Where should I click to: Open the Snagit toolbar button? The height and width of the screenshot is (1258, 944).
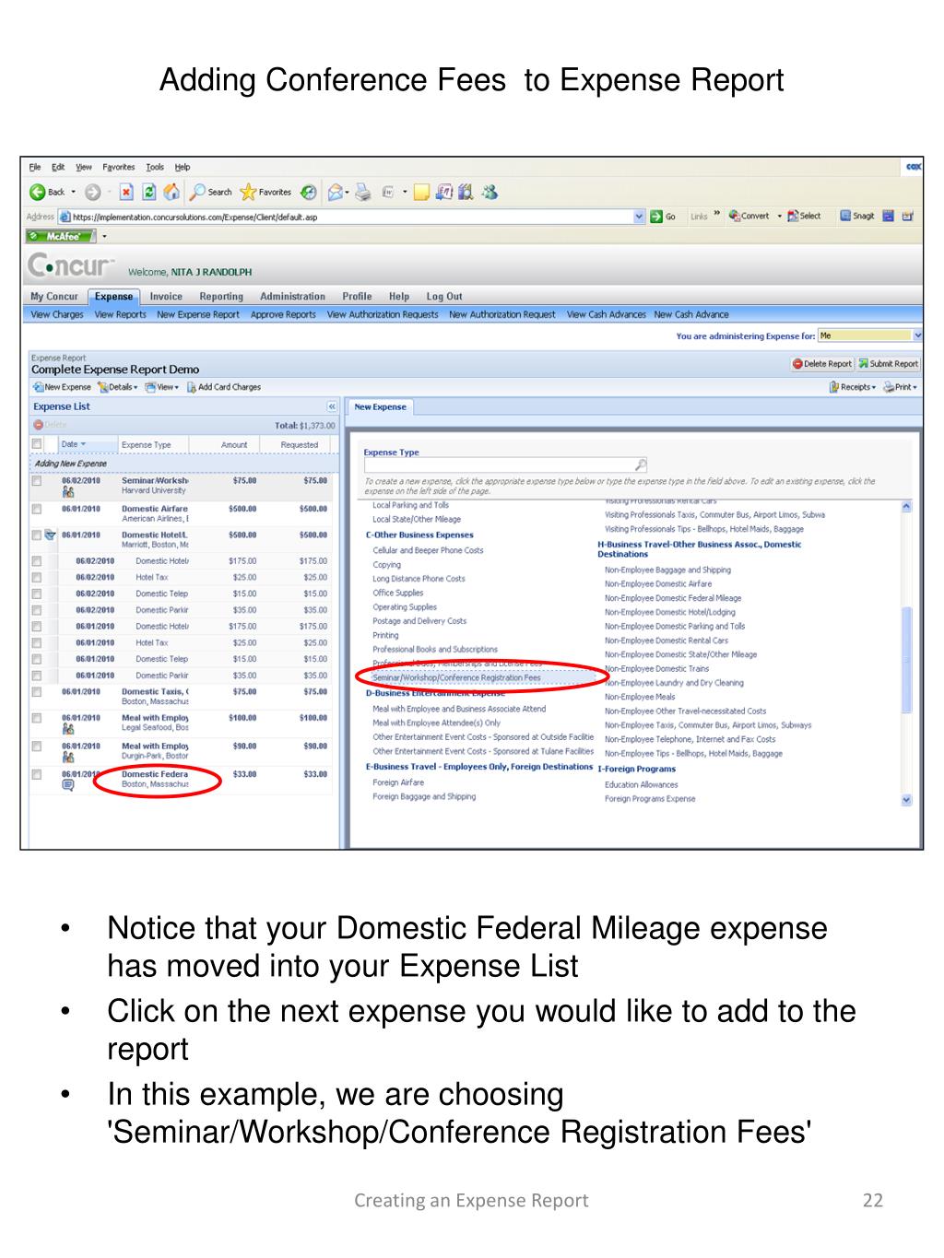(x=857, y=217)
